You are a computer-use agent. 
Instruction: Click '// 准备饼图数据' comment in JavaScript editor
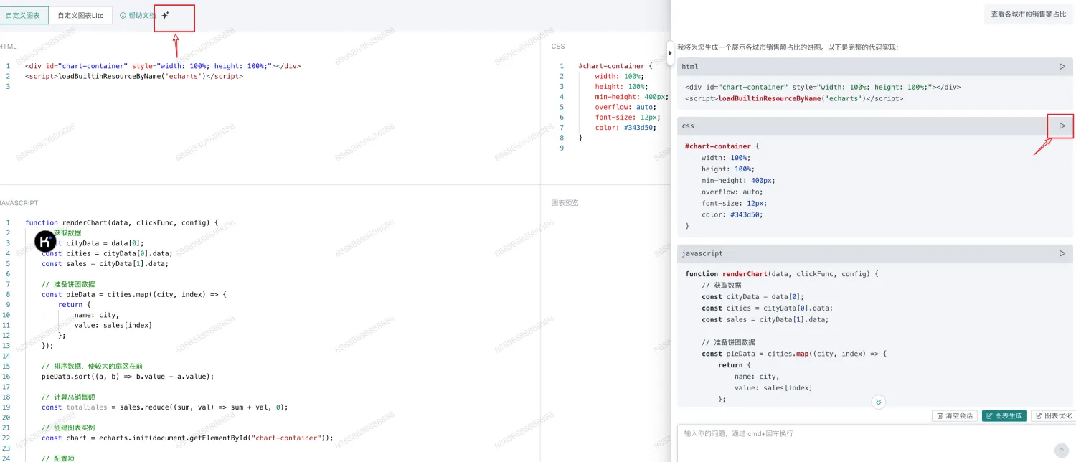pos(68,284)
